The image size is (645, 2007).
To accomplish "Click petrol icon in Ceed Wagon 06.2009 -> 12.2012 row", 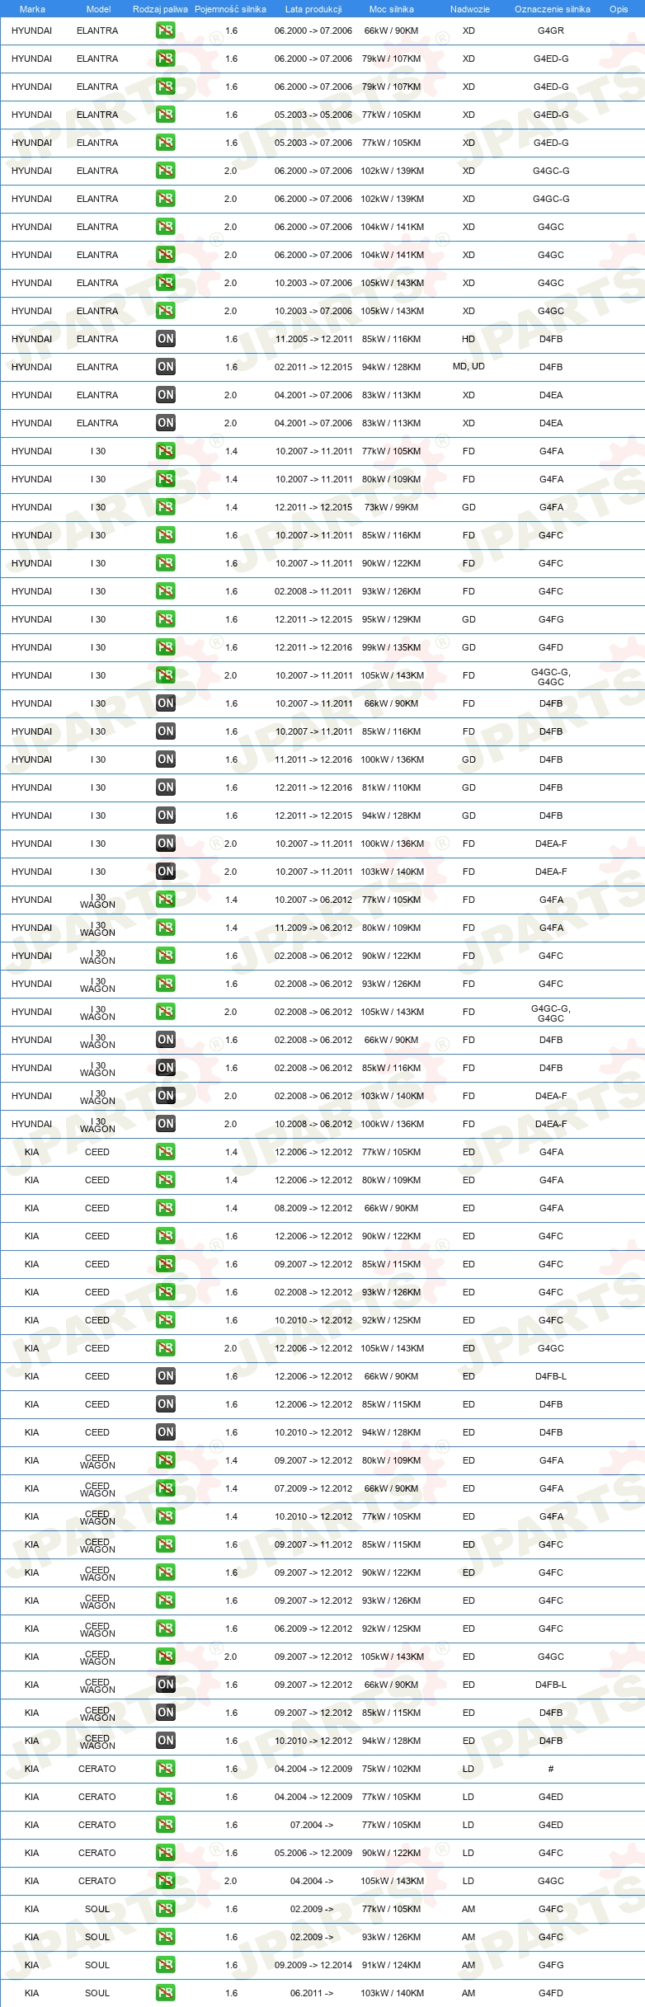I will 165,1629.
